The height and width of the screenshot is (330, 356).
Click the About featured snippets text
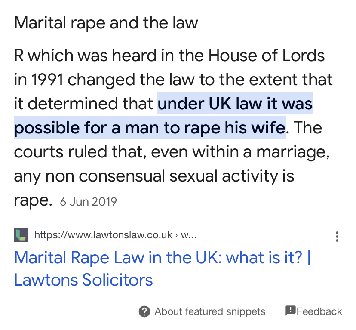[x=210, y=311]
